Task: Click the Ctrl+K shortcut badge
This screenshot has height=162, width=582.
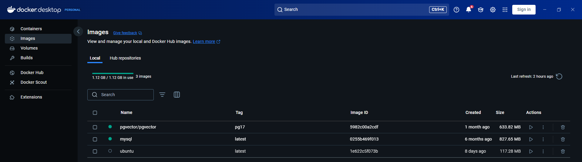Action: (438, 10)
